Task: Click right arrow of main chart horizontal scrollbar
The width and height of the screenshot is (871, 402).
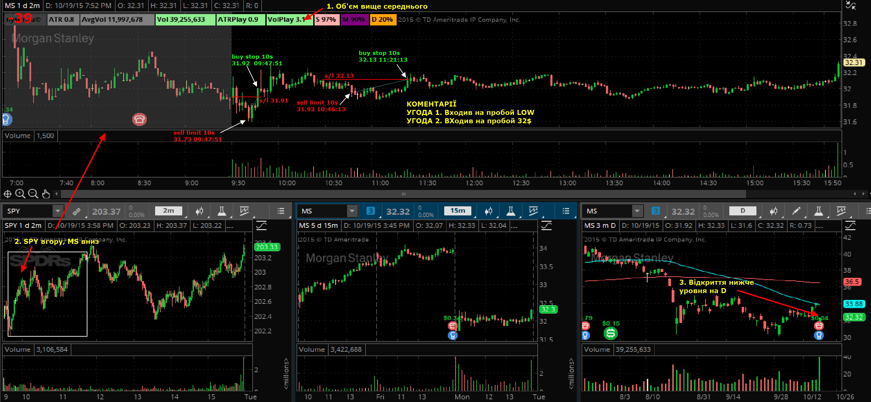Action: click(x=863, y=194)
